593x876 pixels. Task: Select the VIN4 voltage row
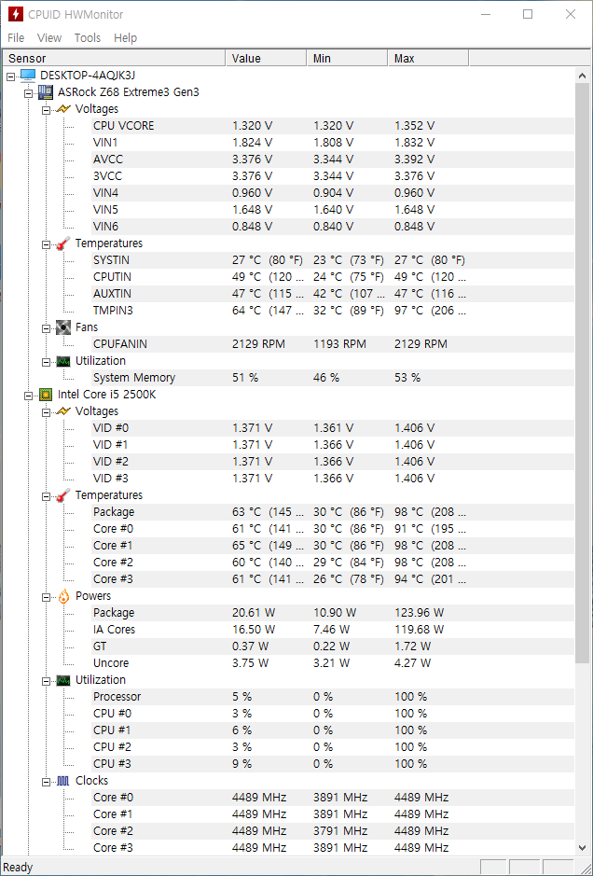tap(333, 193)
